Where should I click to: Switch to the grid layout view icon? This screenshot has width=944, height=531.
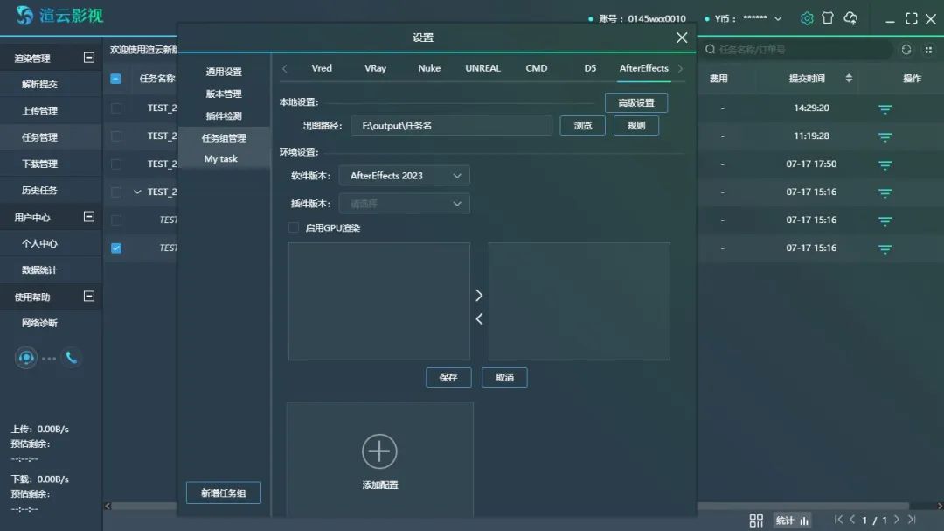click(x=756, y=521)
